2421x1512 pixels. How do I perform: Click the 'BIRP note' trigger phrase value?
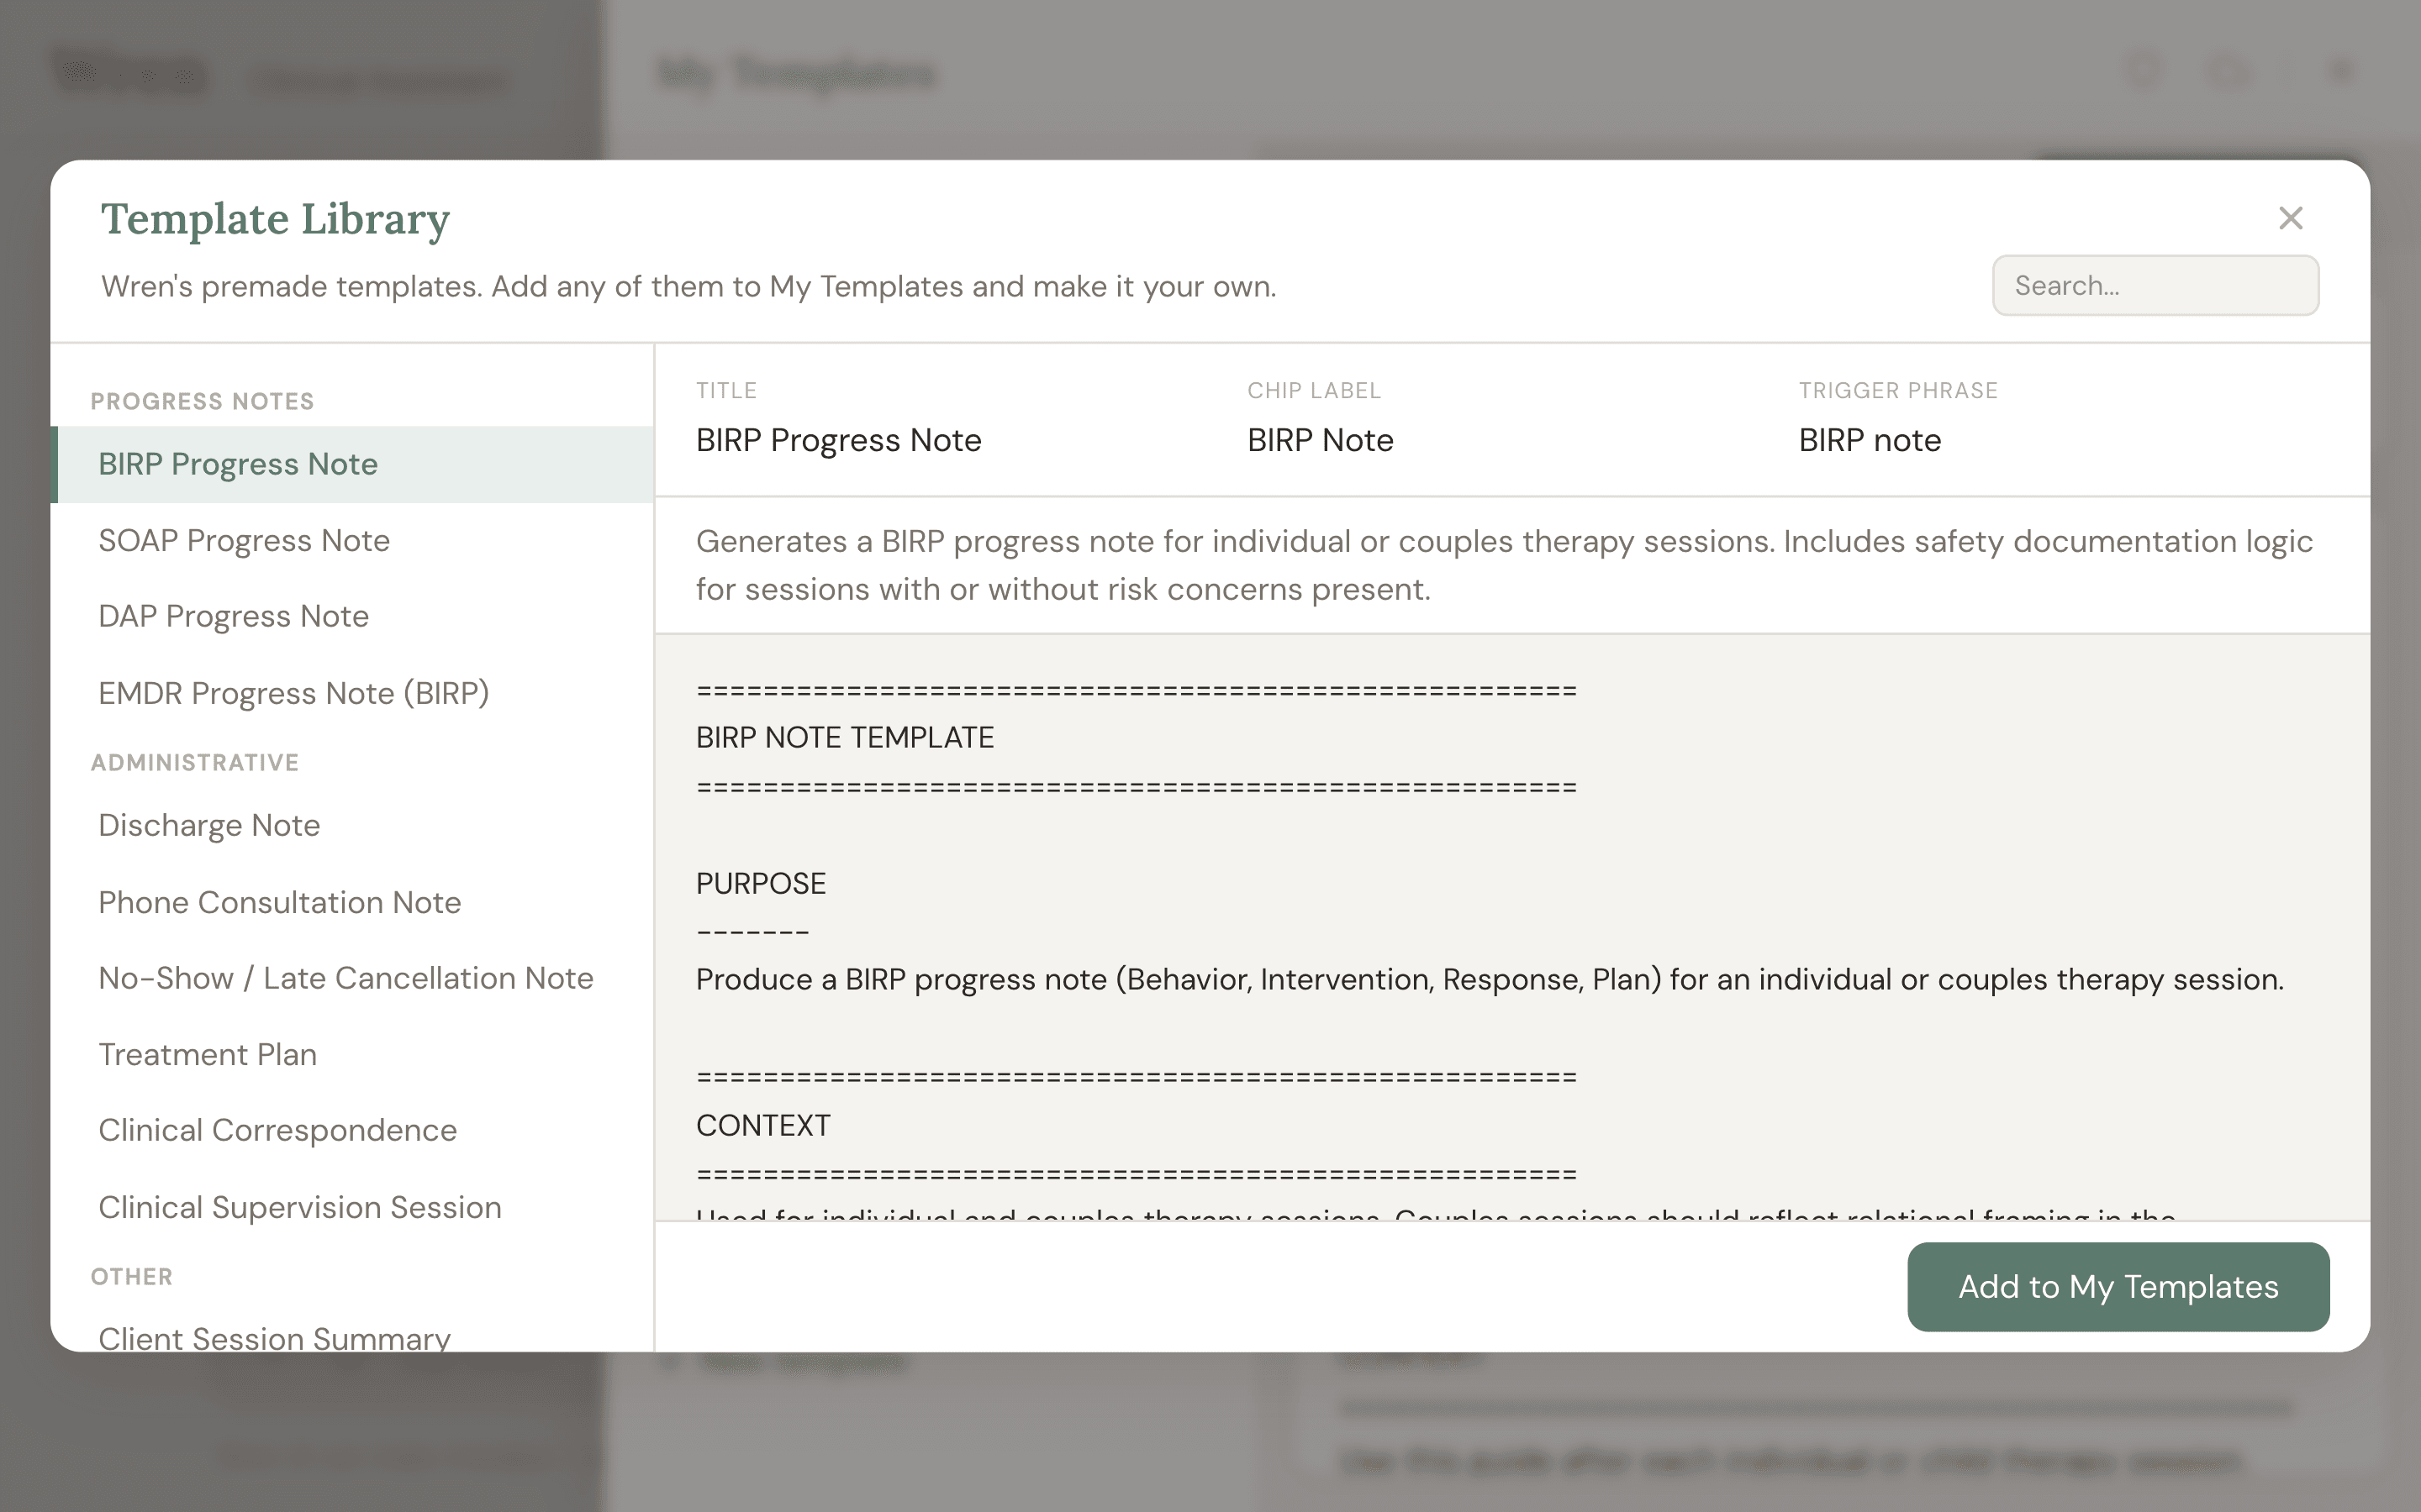tap(1869, 440)
